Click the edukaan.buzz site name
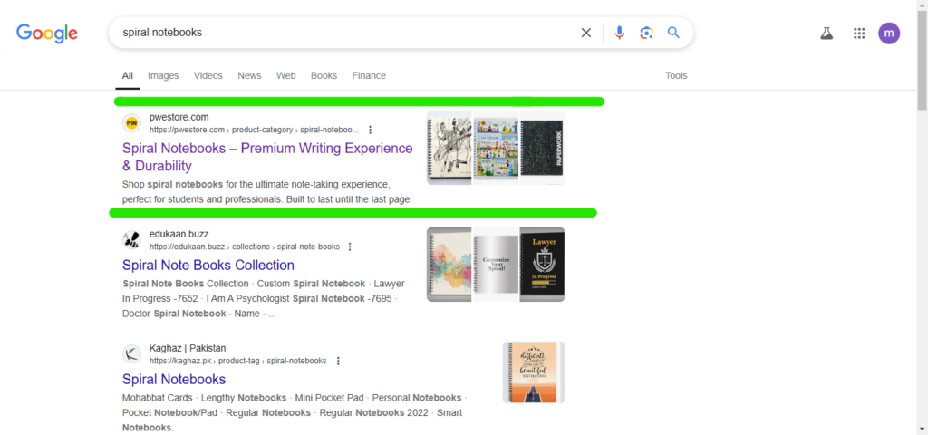928x435 pixels. 179,234
